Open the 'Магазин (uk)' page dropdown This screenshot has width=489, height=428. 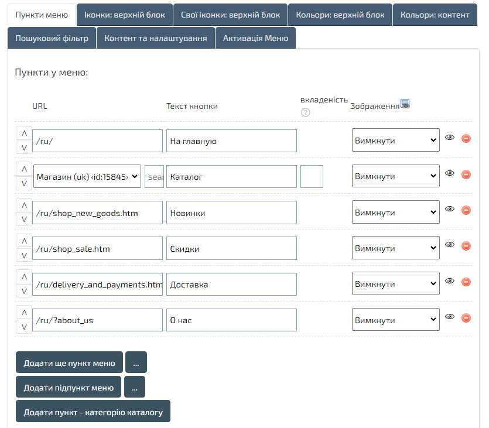click(87, 176)
